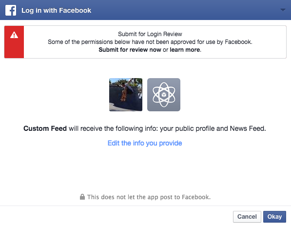Click the Submit for Login Review heading
The width and height of the screenshot is (291, 227).
click(150, 34)
